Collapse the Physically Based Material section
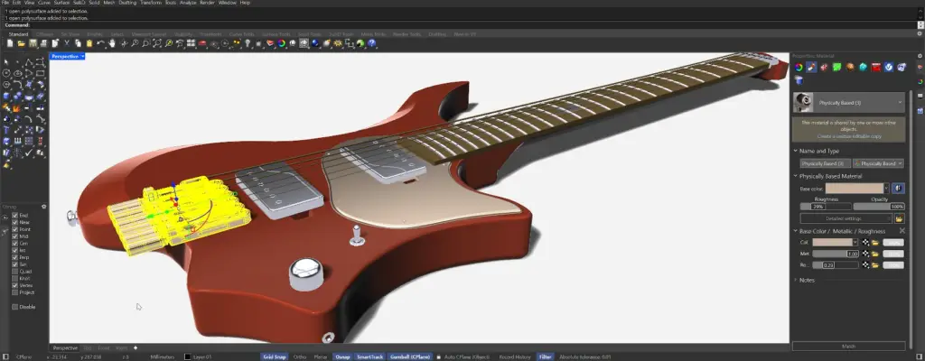The height and width of the screenshot is (361, 925). pyautogui.click(x=795, y=176)
